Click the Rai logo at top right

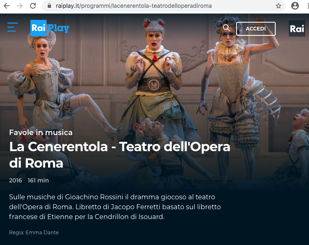[x=297, y=28]
